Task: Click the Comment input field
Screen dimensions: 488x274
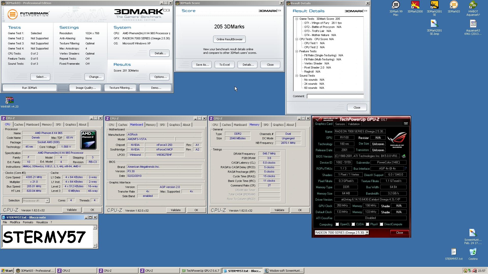Action: (x=335, y=96)
